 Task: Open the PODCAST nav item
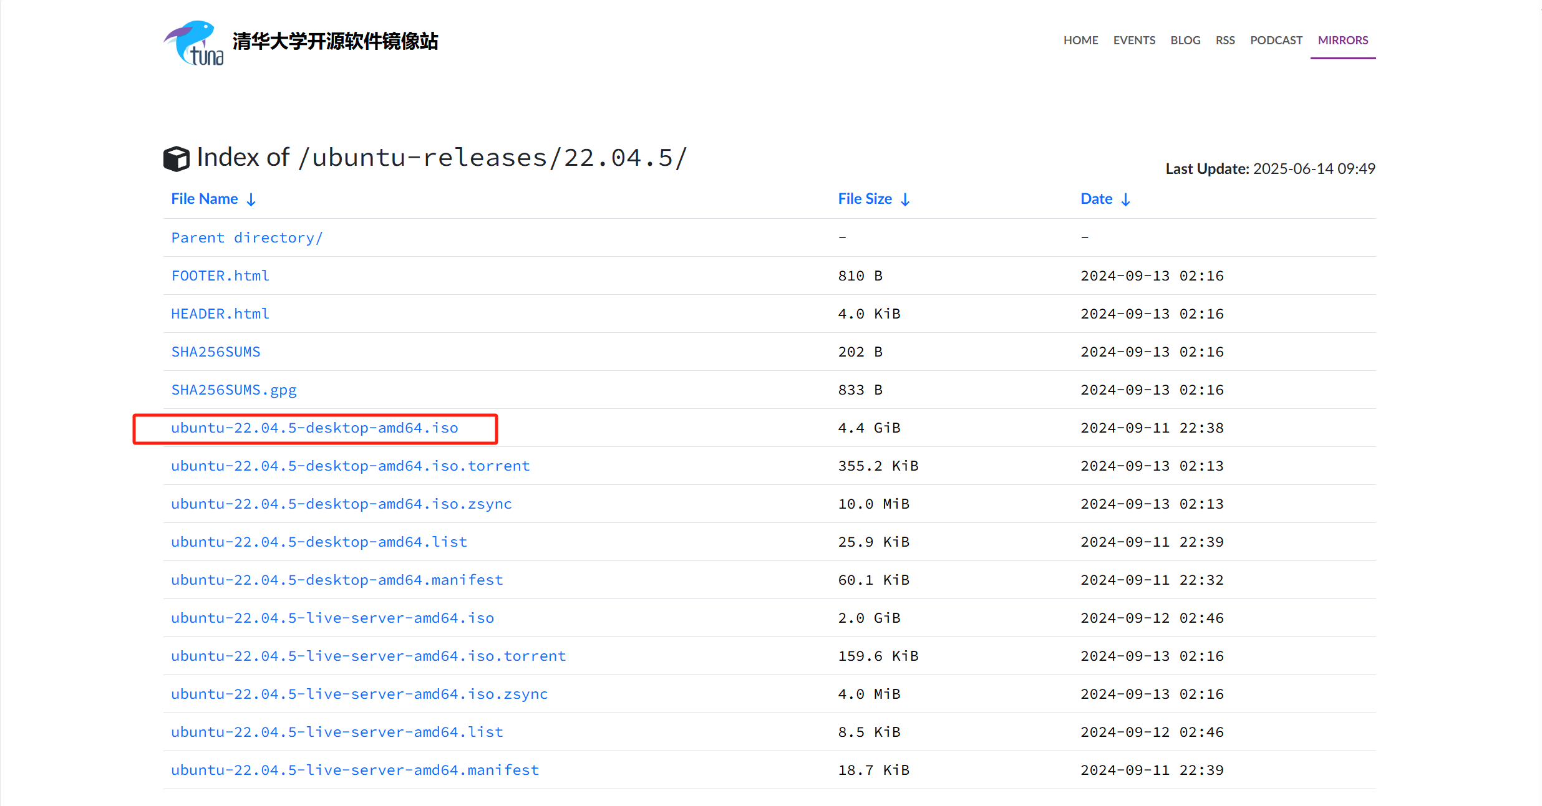[x=1276, y=41]
